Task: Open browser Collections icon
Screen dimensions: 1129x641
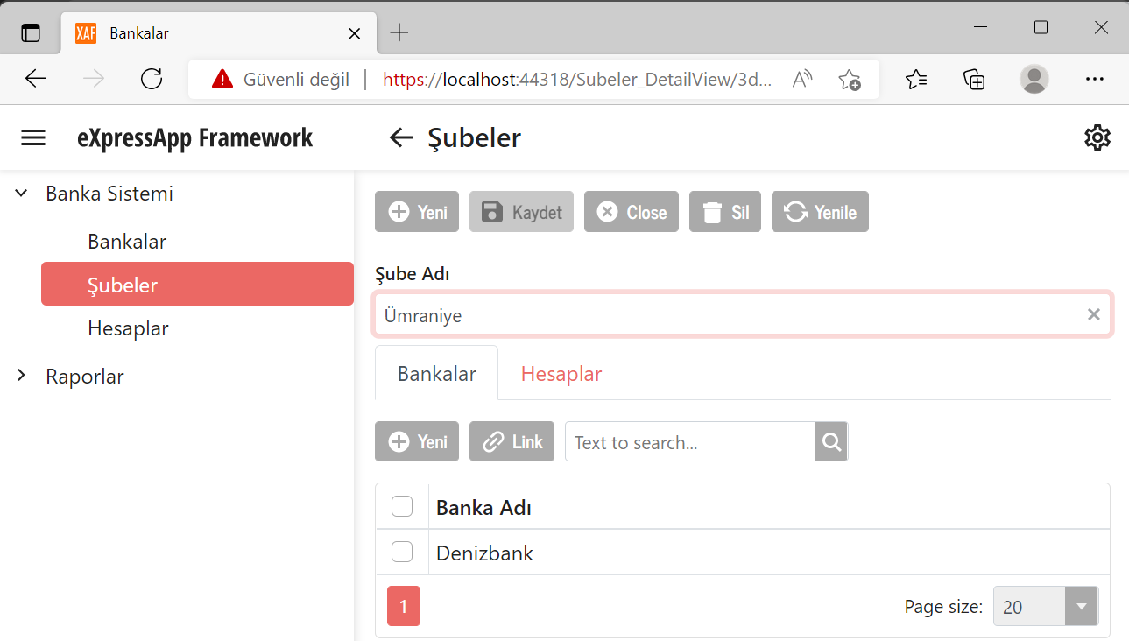Action: tap(974, 80)
